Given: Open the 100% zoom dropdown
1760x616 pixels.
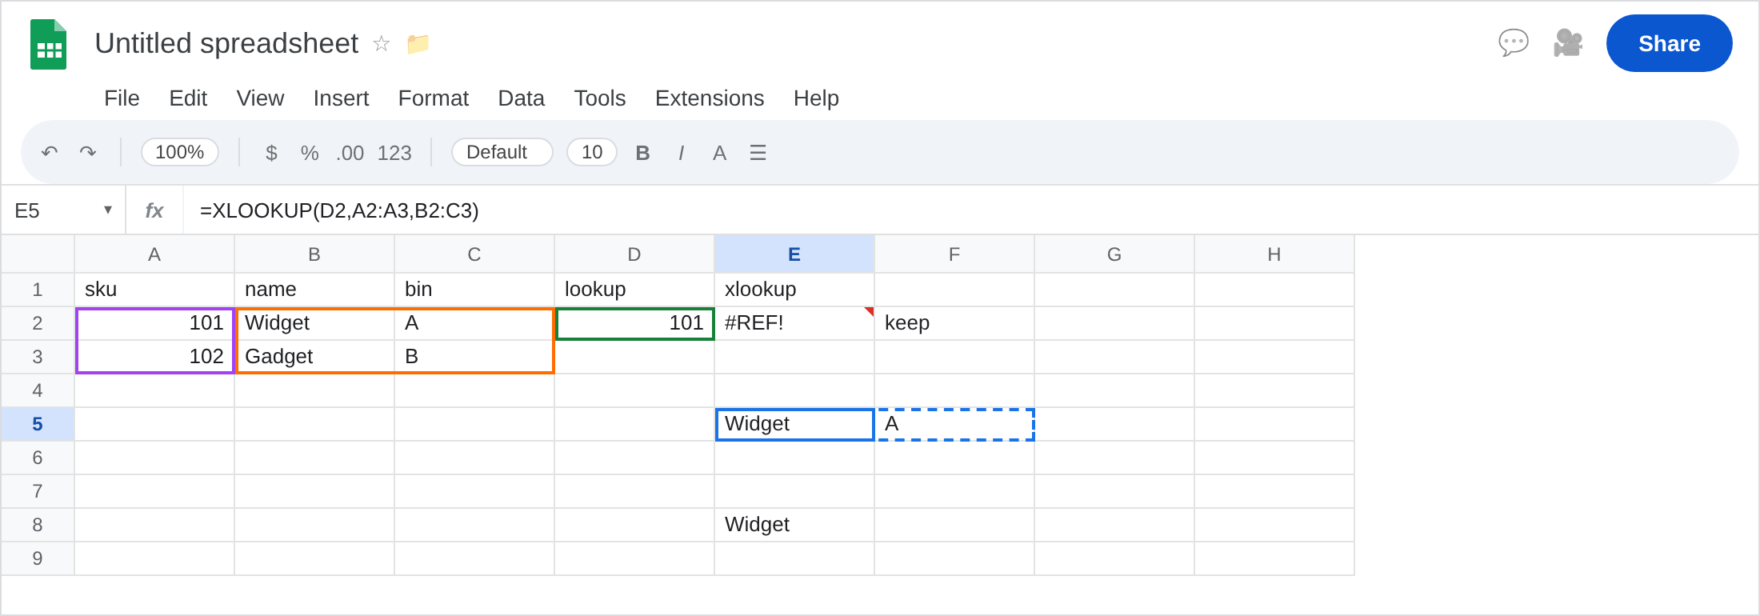Looking at the screenshot, I should click(x=180, y=152).
